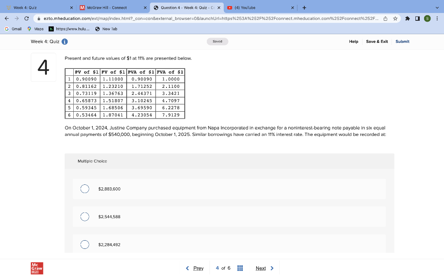Click the share page icon in address bar
The height and width of the screenshot is (277, 444).
385,19
